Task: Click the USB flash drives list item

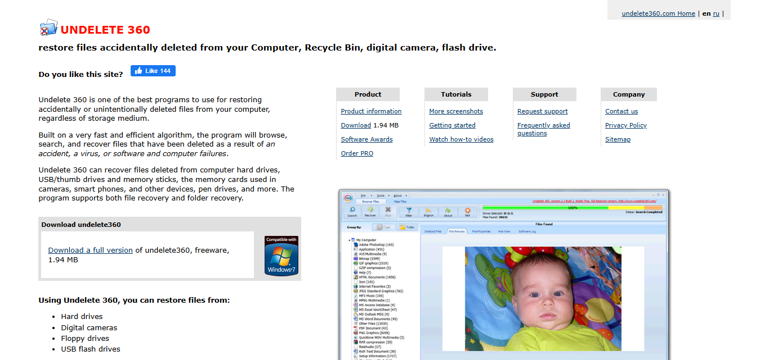Action: 91,349
